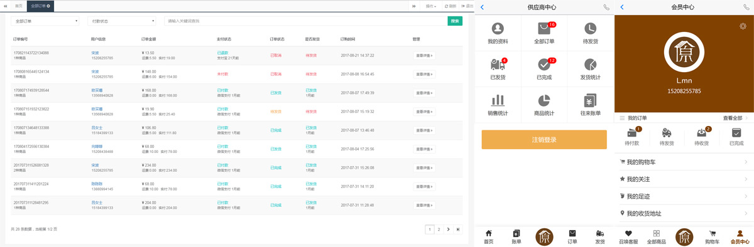Click the green 搜索 button
The image size is (754, 247).
pyautogui.click(x=455, y=21)
